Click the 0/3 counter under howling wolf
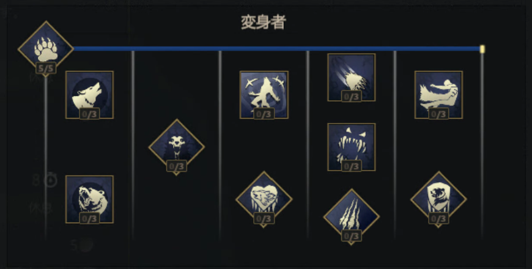The image size is (532, 269). (89, 114)
